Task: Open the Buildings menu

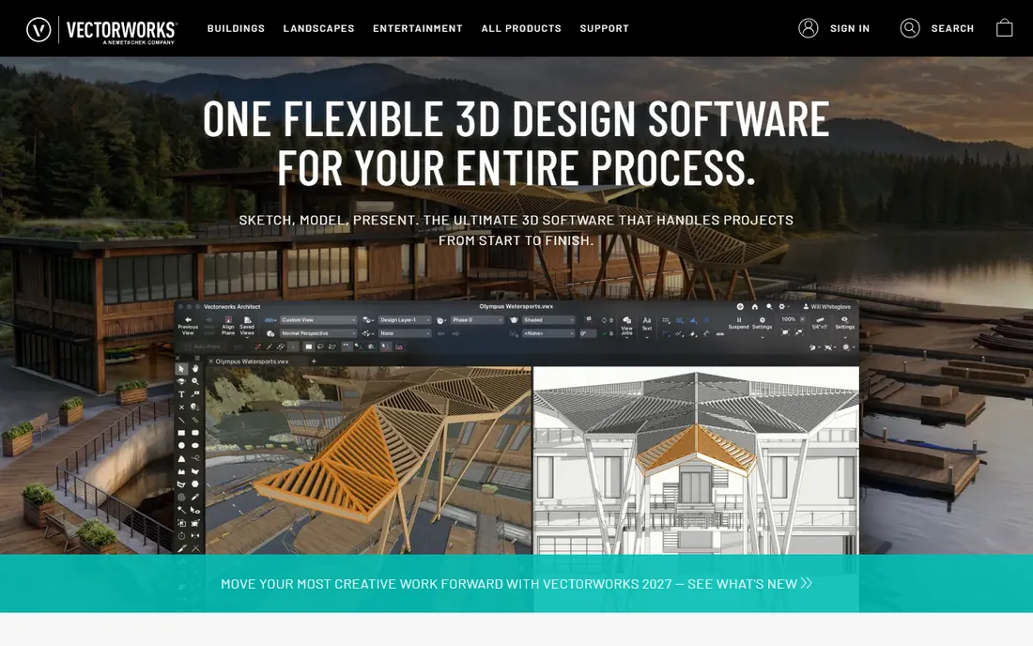Action: pos(236,28)
